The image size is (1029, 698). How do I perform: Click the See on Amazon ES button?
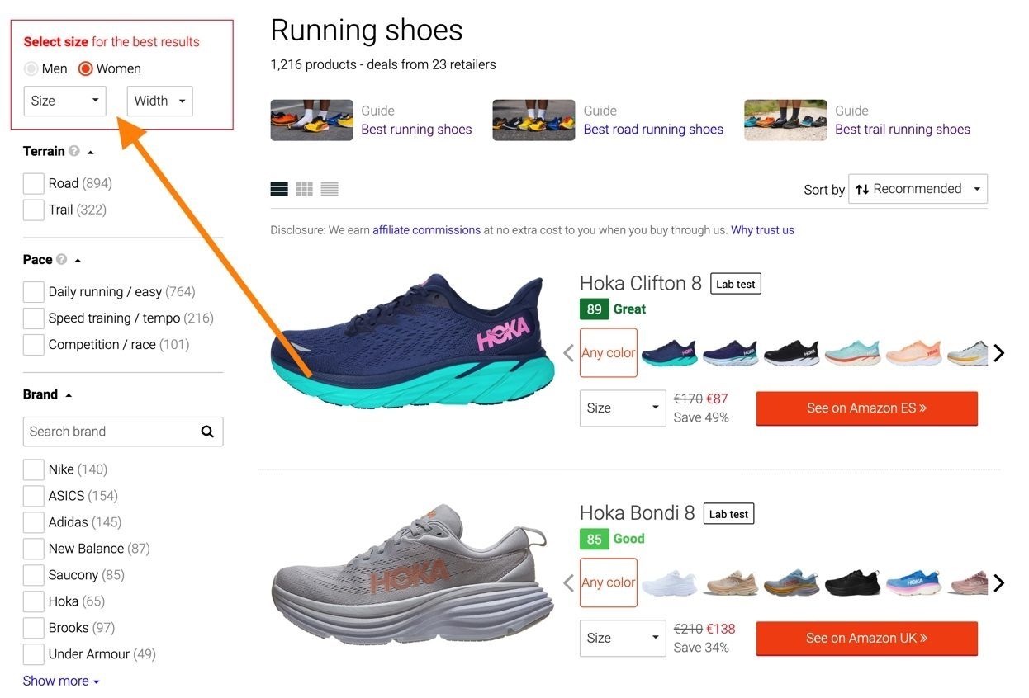(866, 408)
